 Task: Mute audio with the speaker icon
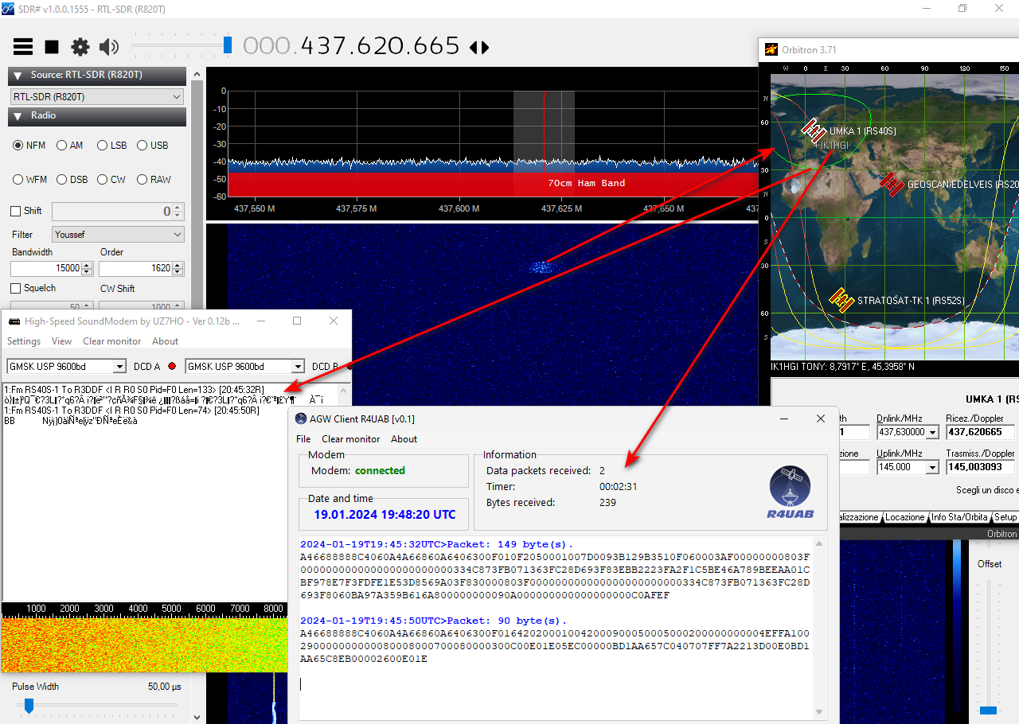coord(109,47)
